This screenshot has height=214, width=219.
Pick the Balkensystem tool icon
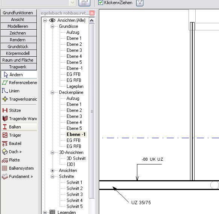(x=5, y=168)
